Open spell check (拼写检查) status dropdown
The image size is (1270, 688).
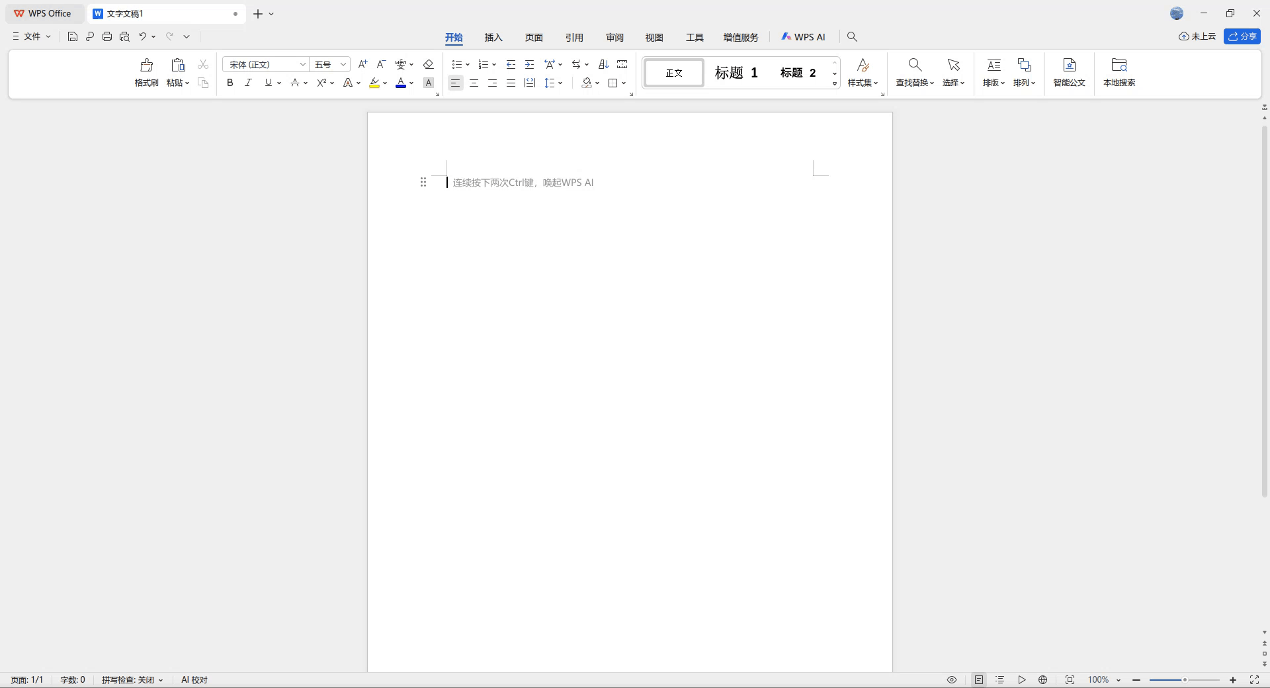click(132, 680)
